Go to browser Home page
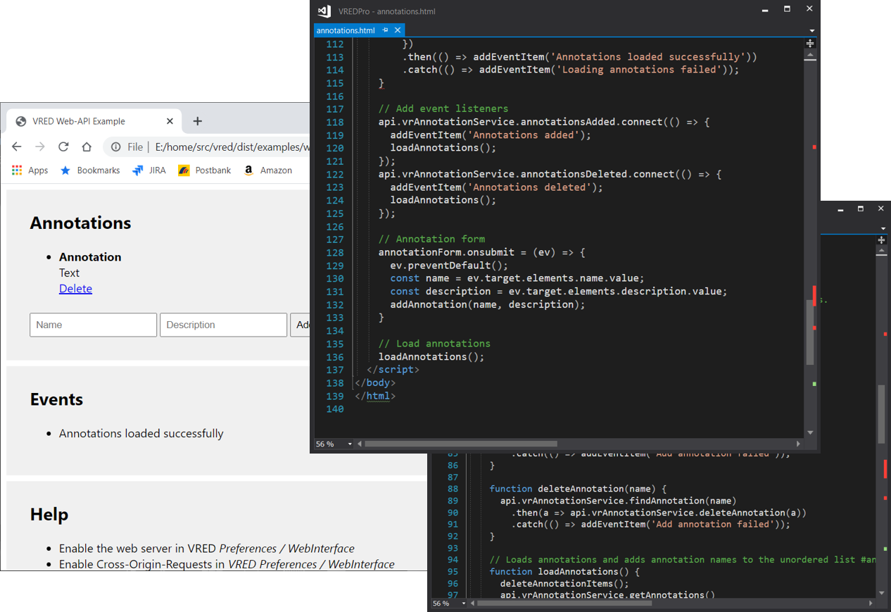Screen dimensions: 891x612 click(87, 146)
